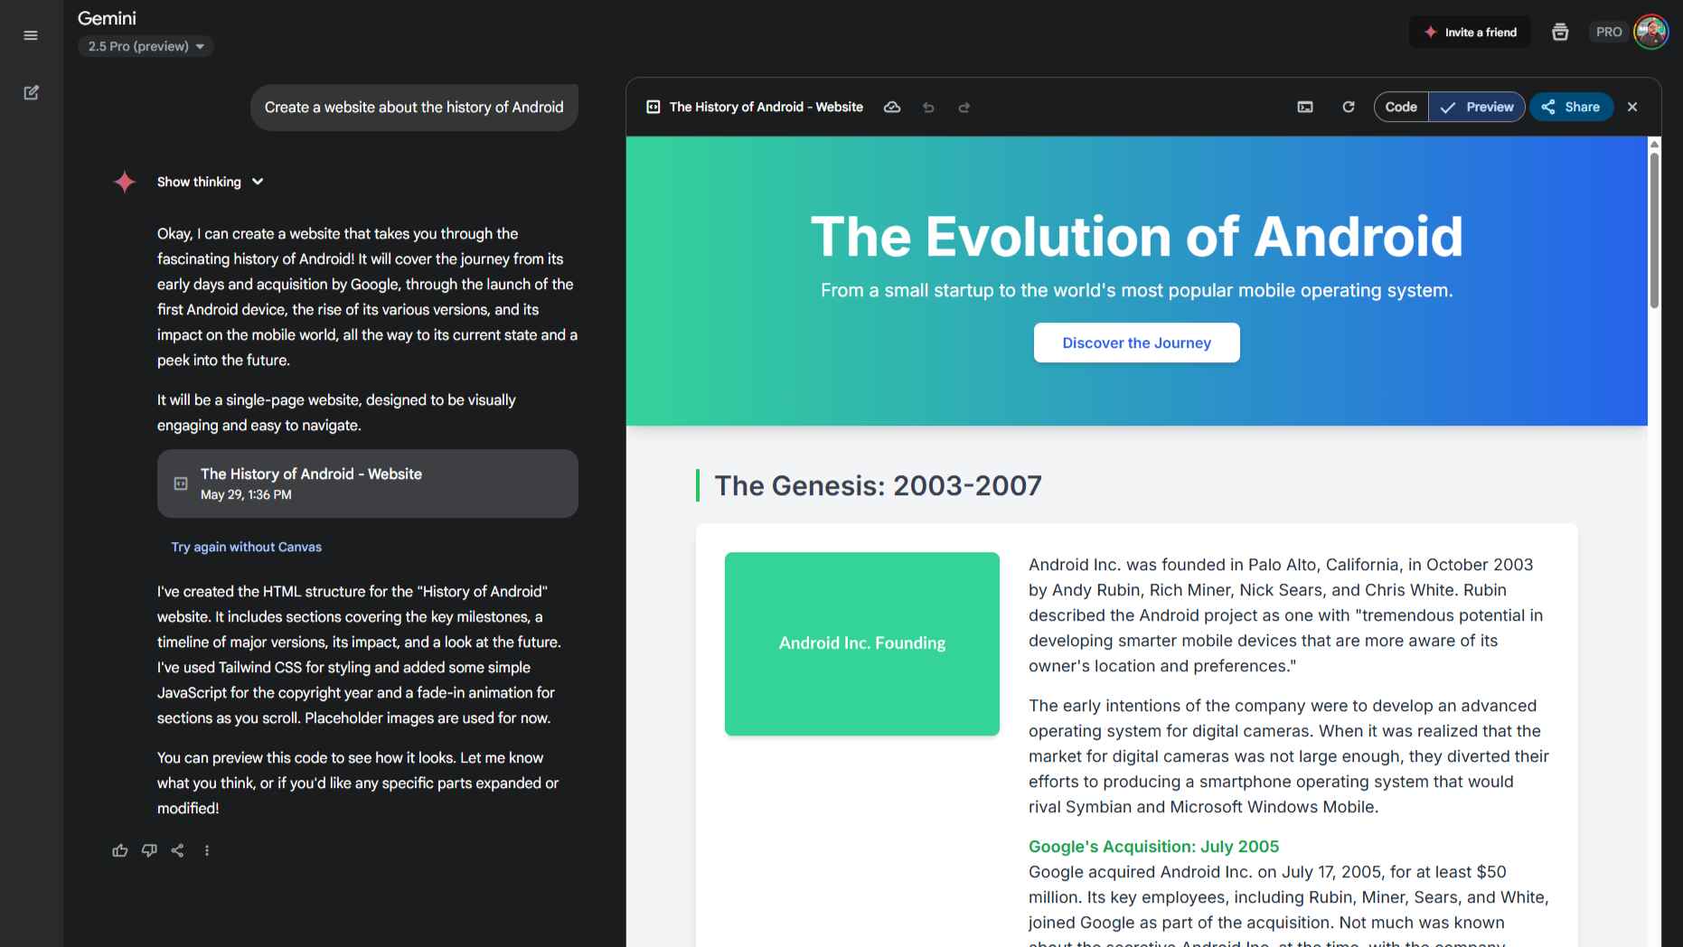Expand the Show thinking section
This screenshot has height=947, width=1683.
coord(210,182)
